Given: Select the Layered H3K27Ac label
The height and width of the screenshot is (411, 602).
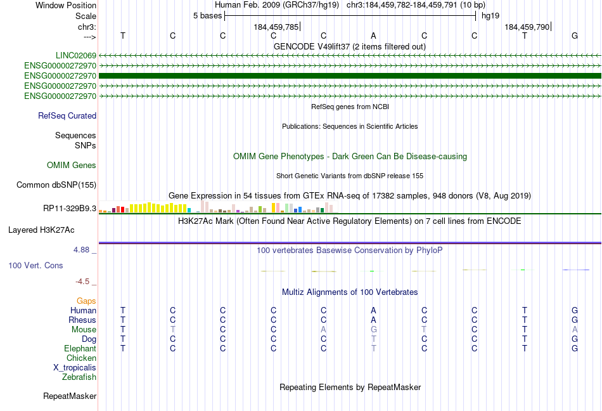Looking at the screenshot, I should click(41, 230).
